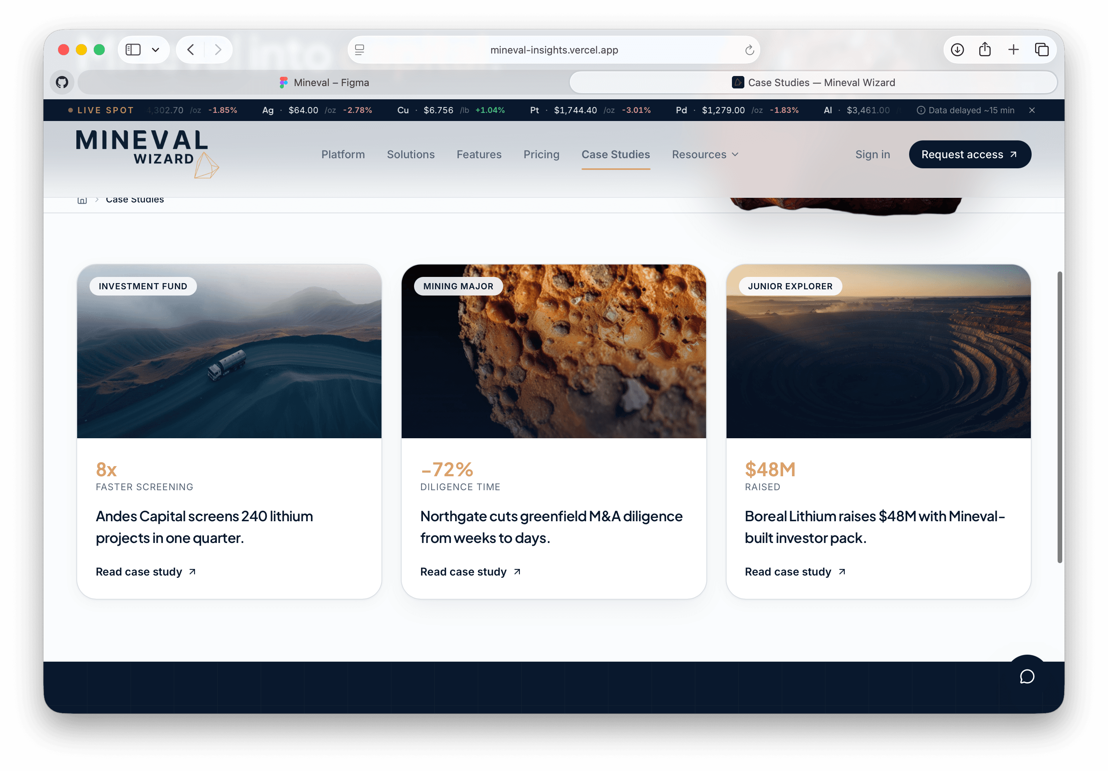Open the chat bubble icon
Image resolution: width=1108 pixels, height=771 pixels.
point(1027,676)
